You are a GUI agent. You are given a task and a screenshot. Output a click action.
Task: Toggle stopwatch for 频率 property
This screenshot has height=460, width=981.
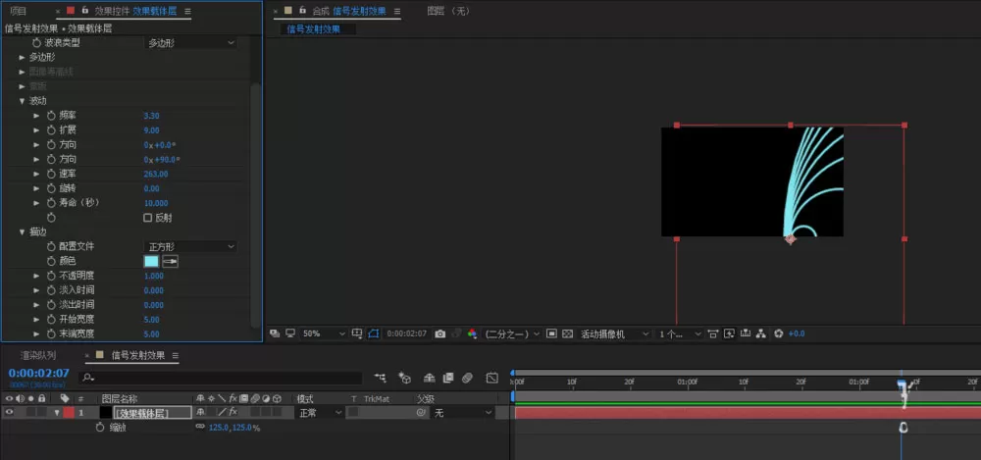pyautogui.click(x=51, y=115)
